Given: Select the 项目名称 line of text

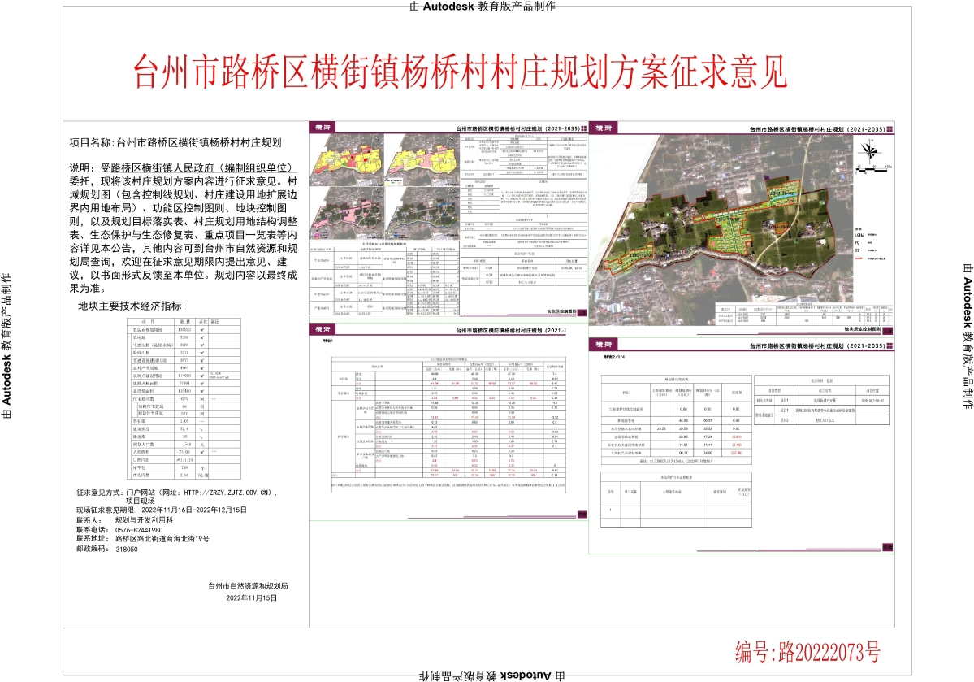Looking at the screenshot, I should pos(175,142).
